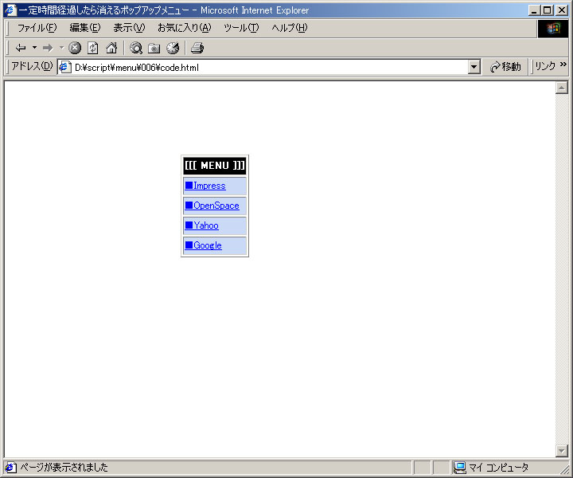The width and height of the screenshot is (573, 478).
Task: Refresh the page using Refresh icon
Action: coord(93,48)
